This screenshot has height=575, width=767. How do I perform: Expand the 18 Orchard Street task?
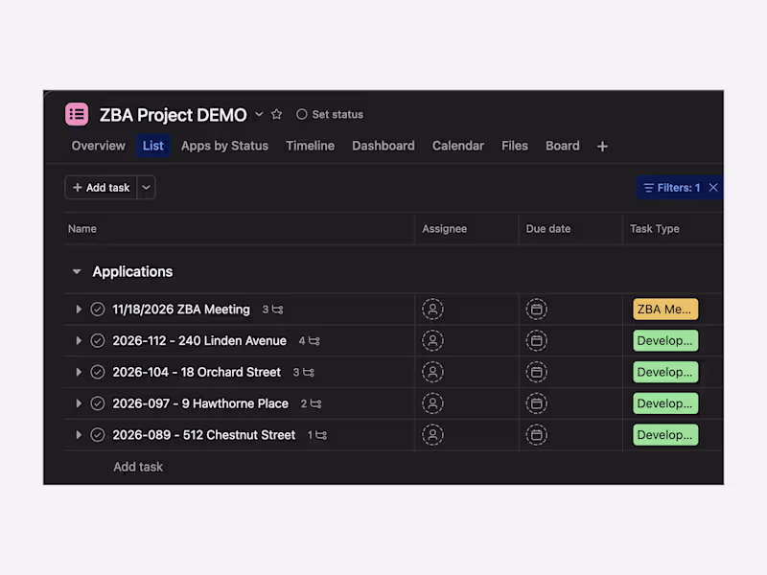(x=79, y=372)
